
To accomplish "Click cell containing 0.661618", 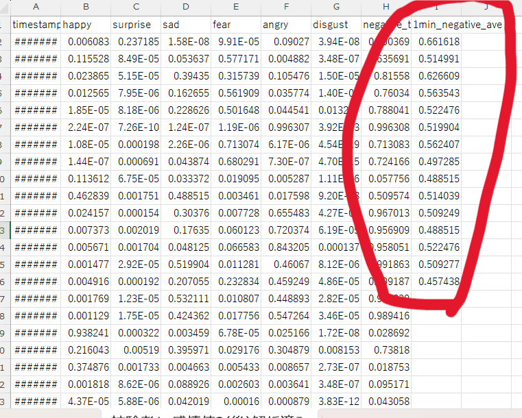I will coord(436,42).
